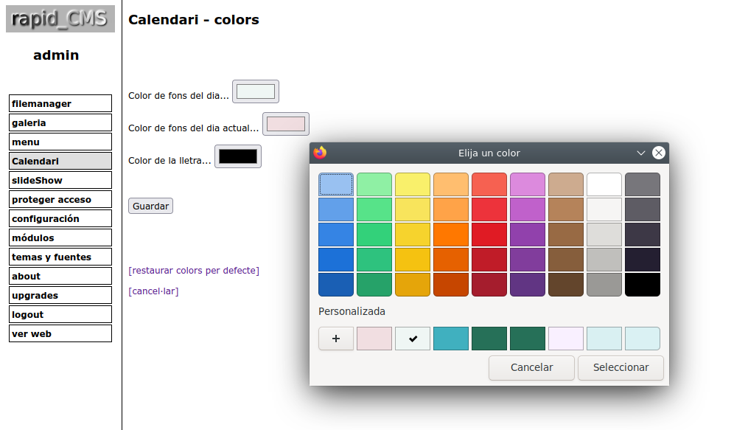748x430 pixels.
Task: Open the day background color picker
Action: pyautogui.click(x=256, y=91)
